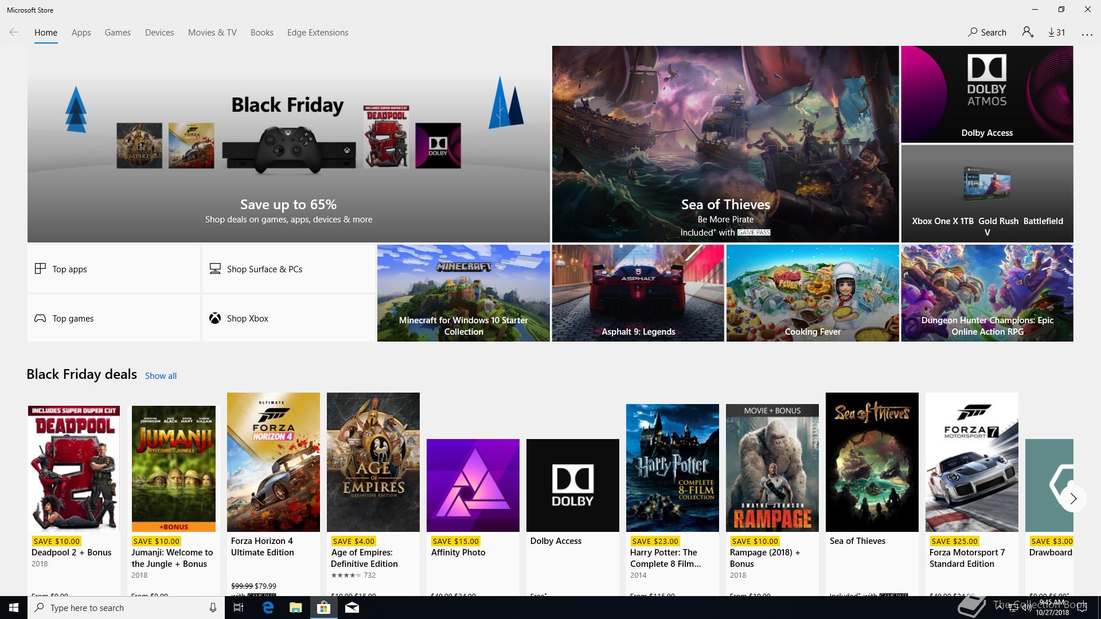Click the Shop Surface & PCs monitor icon
The height and width of the screenshot is (619, 1101).
coord(215,268)
